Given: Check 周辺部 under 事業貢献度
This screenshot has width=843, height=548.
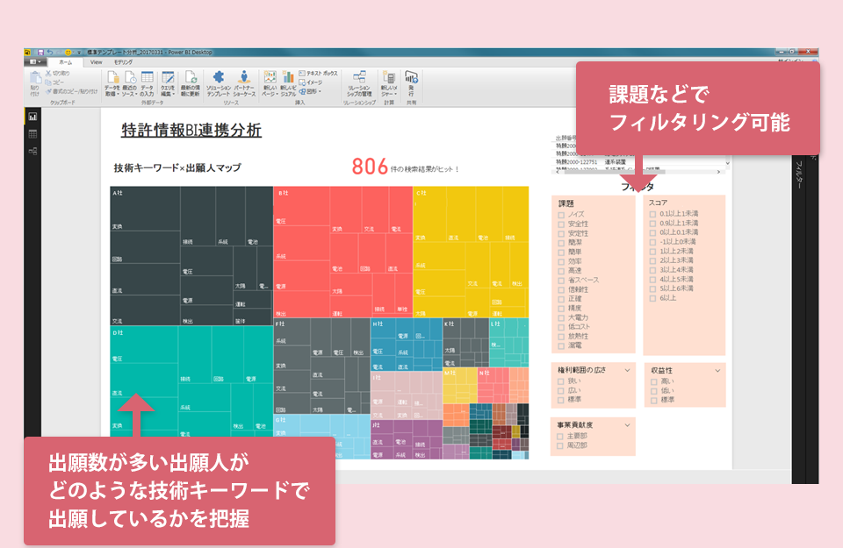Looking at the screenshot, I should click(560, 445).
